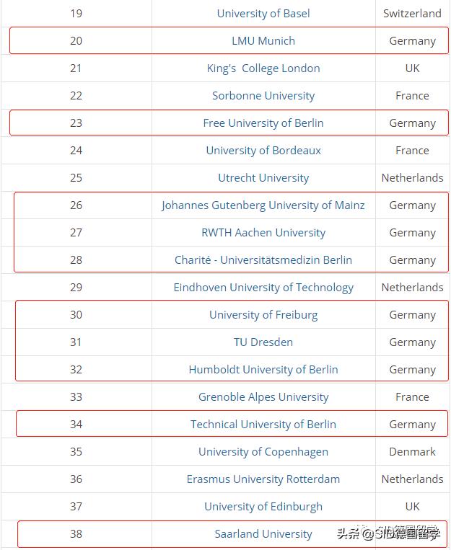The image size is (451, 550).
Task: Click the University of Bordeaux link
Action: pos(263,151)
